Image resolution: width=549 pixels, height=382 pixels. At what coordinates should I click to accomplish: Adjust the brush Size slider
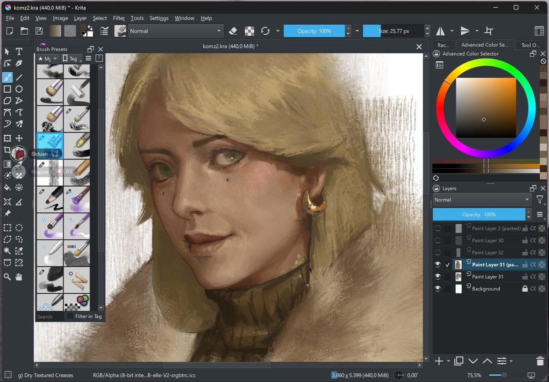(x=393, y=31)
